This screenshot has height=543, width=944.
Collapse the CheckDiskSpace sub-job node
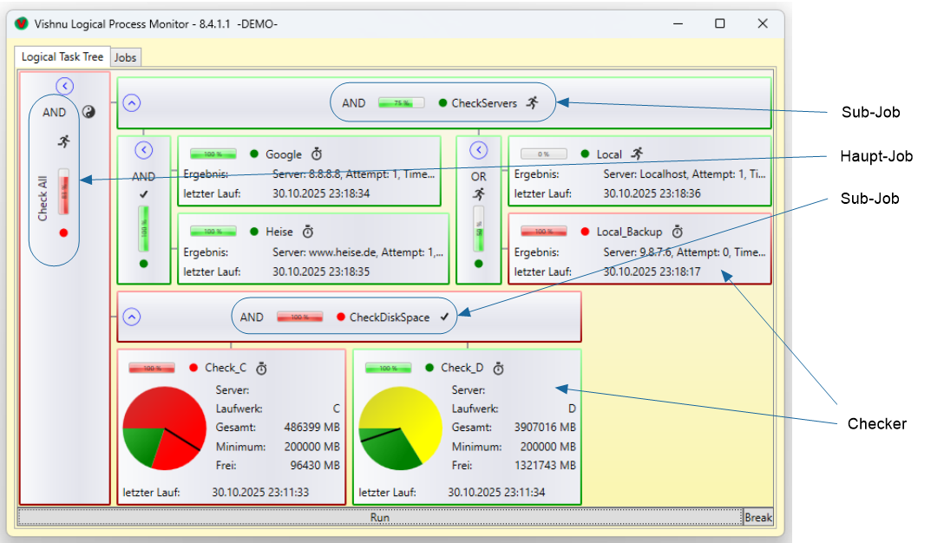point(131,317)
